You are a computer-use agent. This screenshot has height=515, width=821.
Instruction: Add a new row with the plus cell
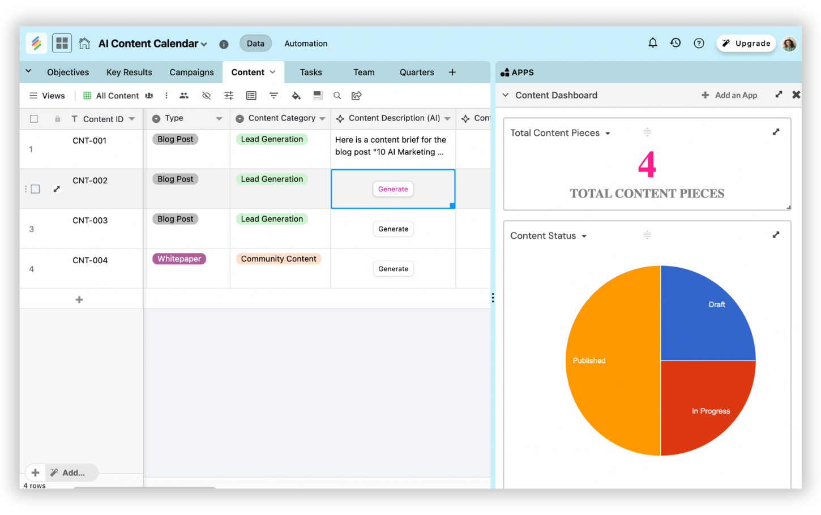[x=79, y=299]
